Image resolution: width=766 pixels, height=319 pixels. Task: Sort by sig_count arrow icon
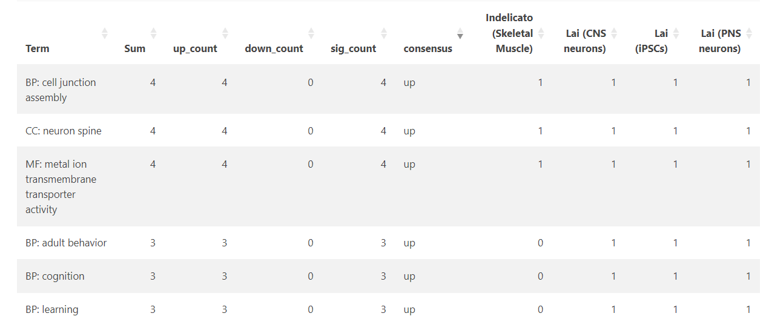(x=384, y=33)
